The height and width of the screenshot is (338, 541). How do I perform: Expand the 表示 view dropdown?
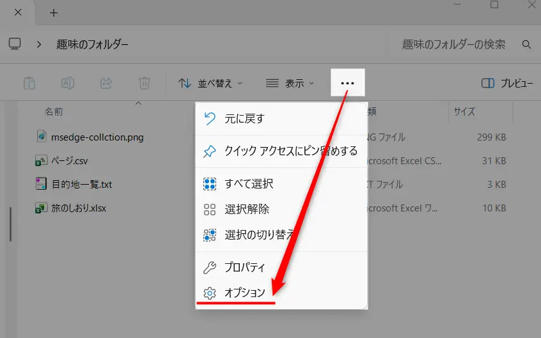290,83
